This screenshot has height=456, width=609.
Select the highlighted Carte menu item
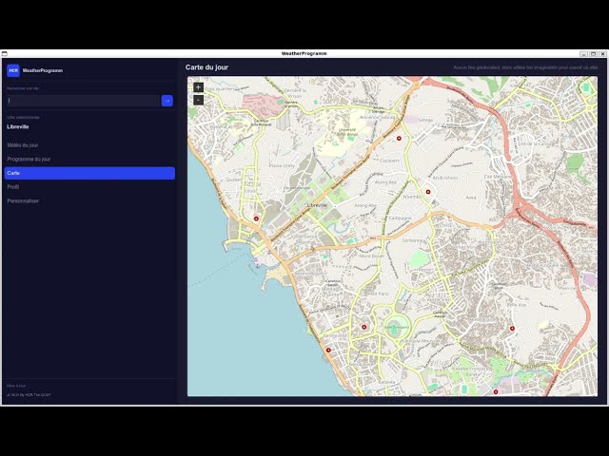pyautogui.click(x=89, y=173)
